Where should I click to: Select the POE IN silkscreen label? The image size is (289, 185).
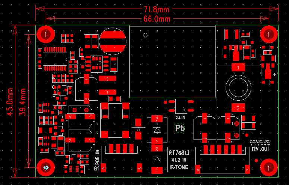[x=98, y=157]
